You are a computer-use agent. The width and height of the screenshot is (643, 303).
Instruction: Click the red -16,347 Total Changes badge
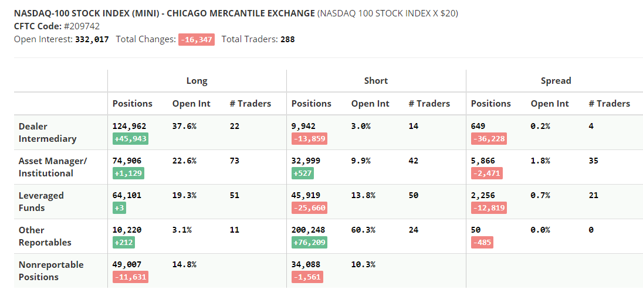pos(197,39)
